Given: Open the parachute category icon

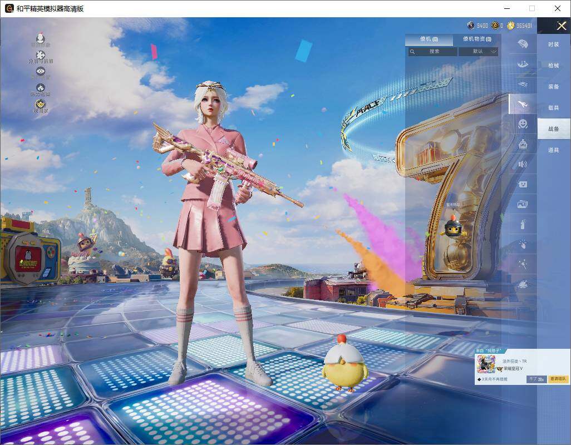Looking at the screenshot, I should pos(523,44).
